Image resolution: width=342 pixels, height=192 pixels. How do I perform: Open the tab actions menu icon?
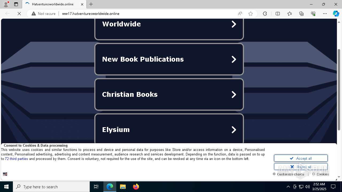pyautogui.click(x=16, y=4)
